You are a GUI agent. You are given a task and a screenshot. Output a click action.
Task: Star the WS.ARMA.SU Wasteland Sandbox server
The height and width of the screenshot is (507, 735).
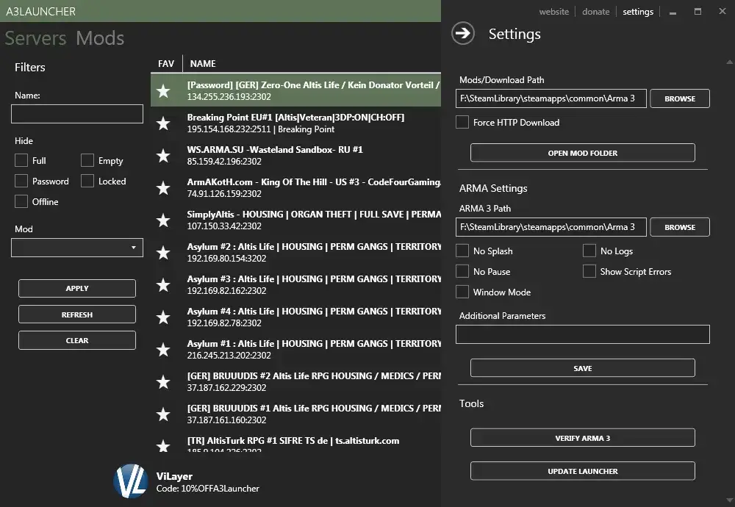[x=163, y=156]
